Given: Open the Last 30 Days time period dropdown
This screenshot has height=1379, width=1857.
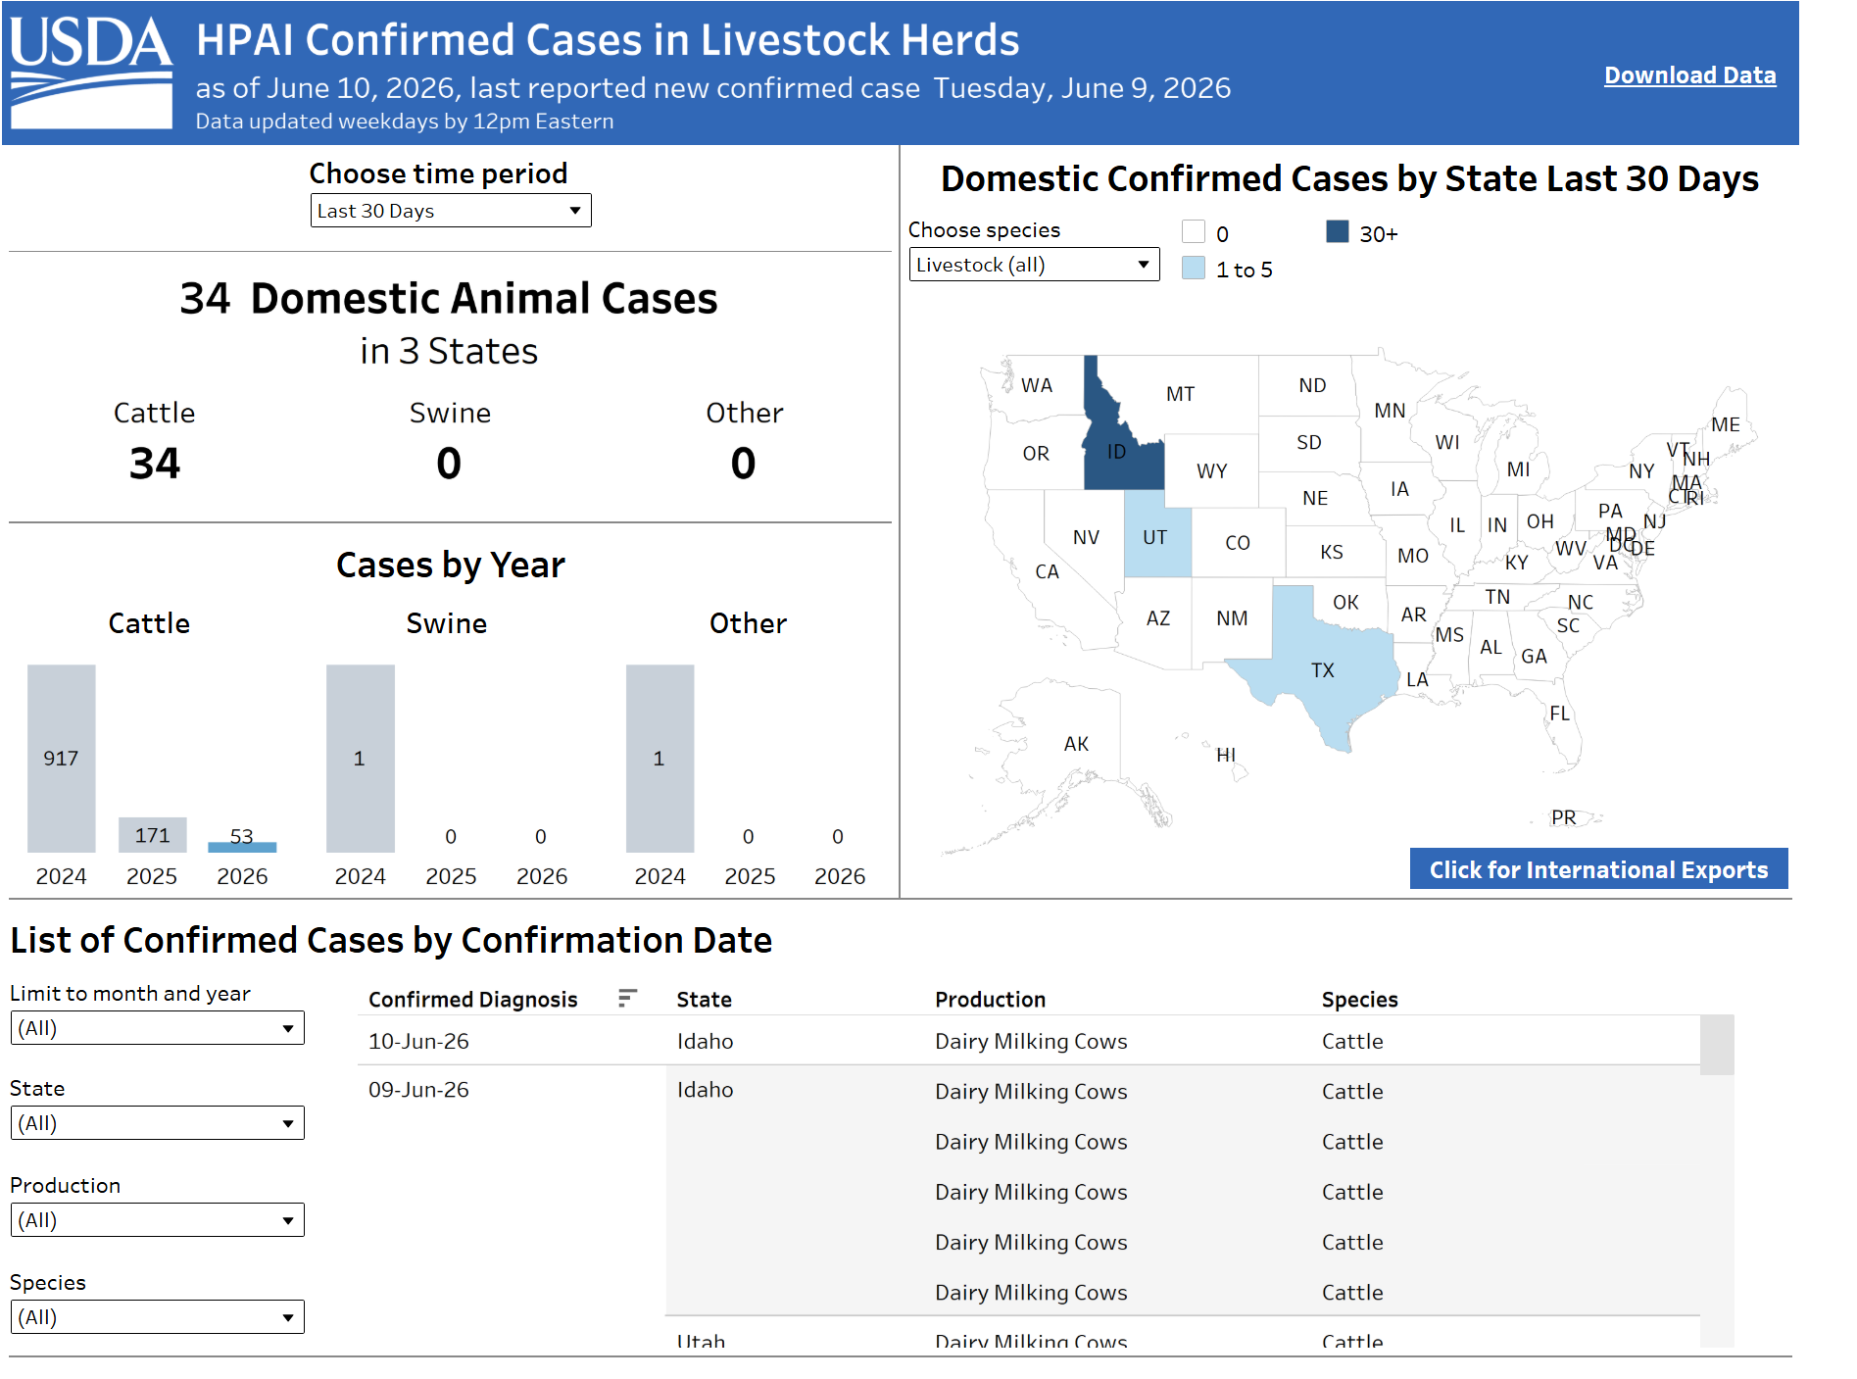Looking at the screenshot, I should point(451,211).
